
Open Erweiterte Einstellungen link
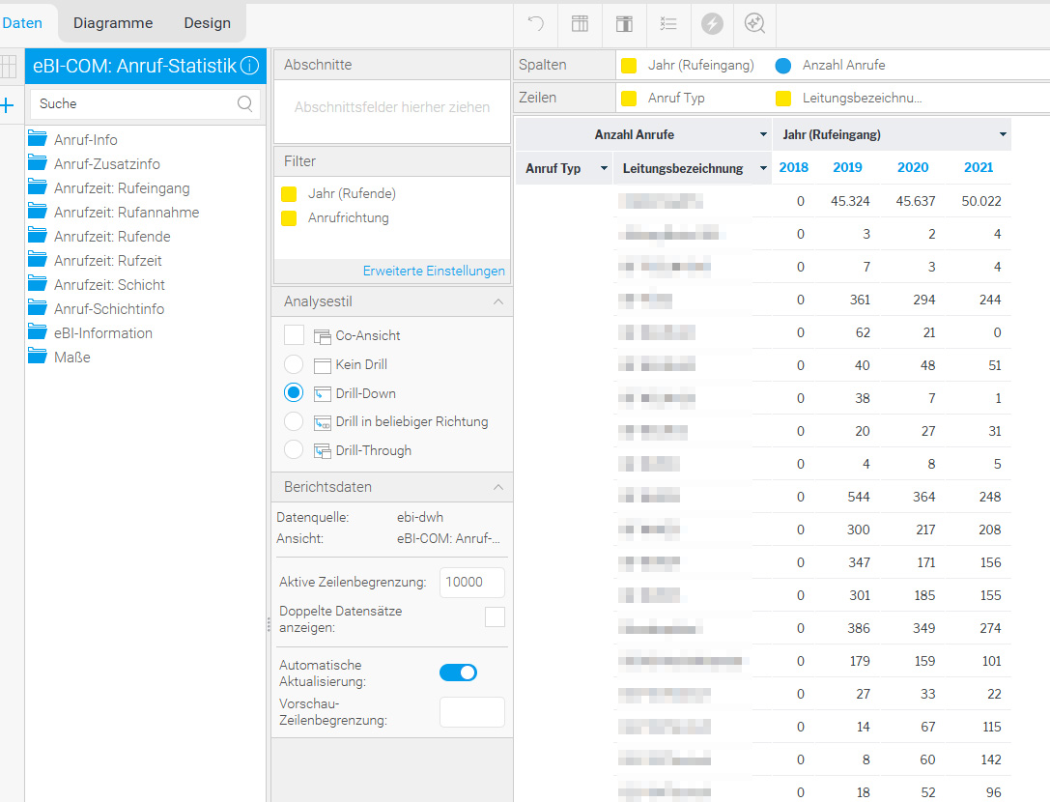pos(434,271)
